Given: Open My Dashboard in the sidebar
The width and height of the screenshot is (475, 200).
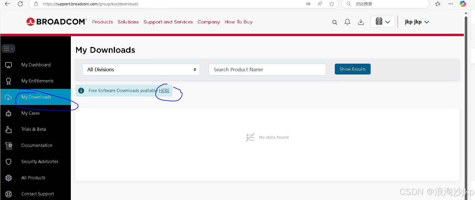Looking at the screenshot, I should (36, 65).
